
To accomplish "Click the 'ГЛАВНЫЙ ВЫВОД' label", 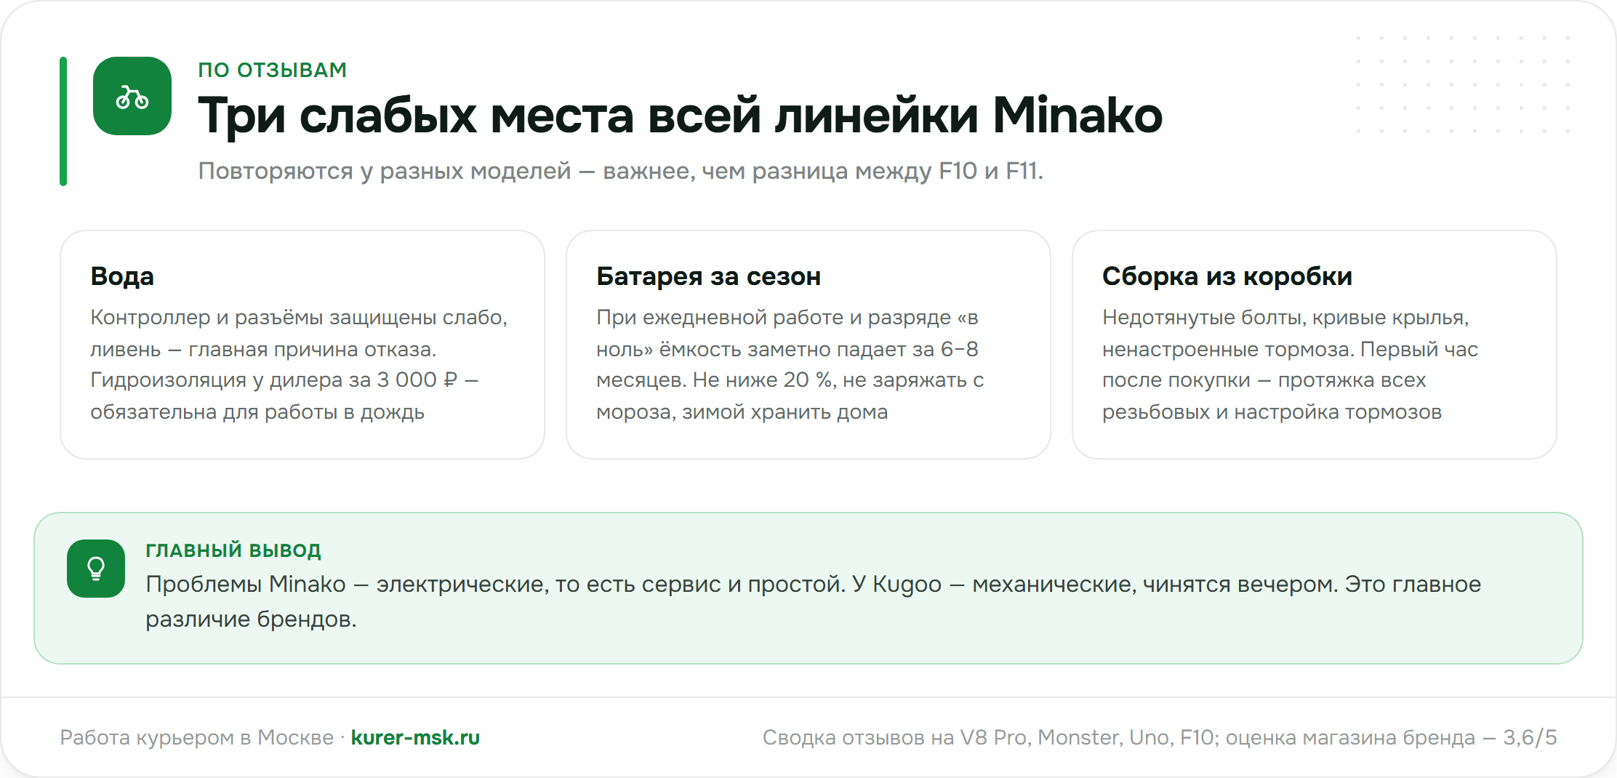I will tap(233, 550).
